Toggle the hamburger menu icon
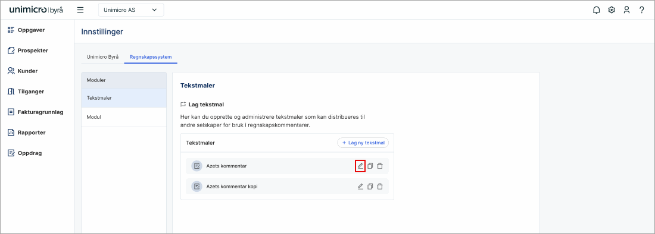This screenshot has width=655, height=234. (x=80, y=10)
